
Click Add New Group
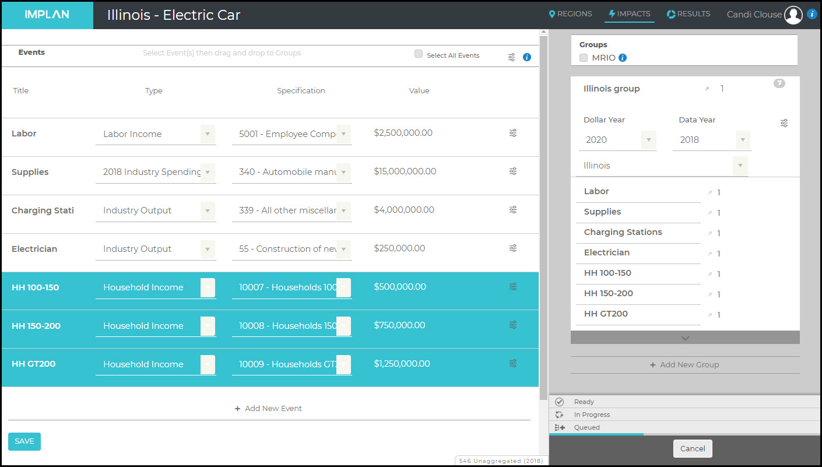point(685,365)
